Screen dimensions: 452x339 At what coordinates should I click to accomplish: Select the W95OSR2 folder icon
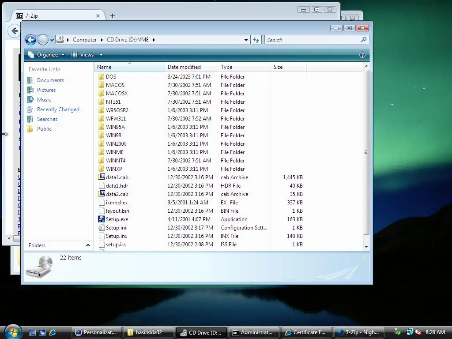101,110
